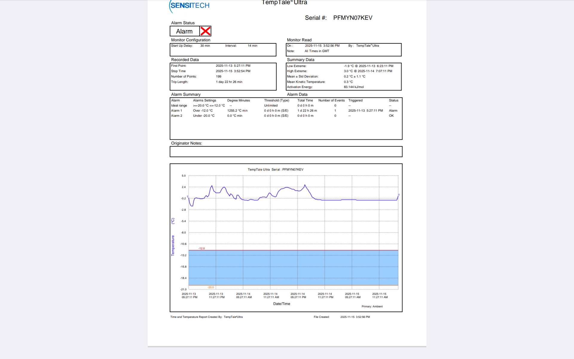Viewport: 574px width, 359px height.
Task: Click the Sensitech logo
Action: [190, 6]
